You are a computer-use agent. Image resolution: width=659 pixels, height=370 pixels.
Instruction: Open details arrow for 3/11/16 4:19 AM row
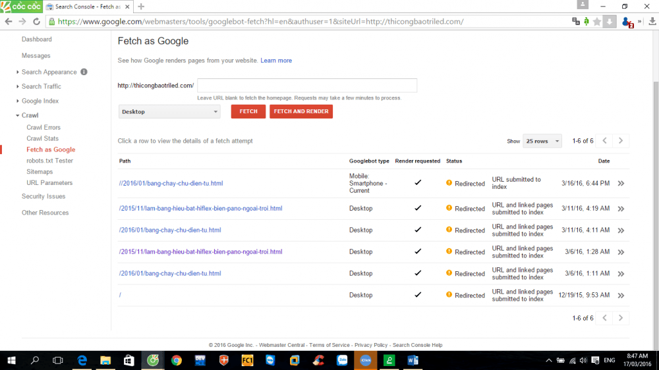pos(621,209)
